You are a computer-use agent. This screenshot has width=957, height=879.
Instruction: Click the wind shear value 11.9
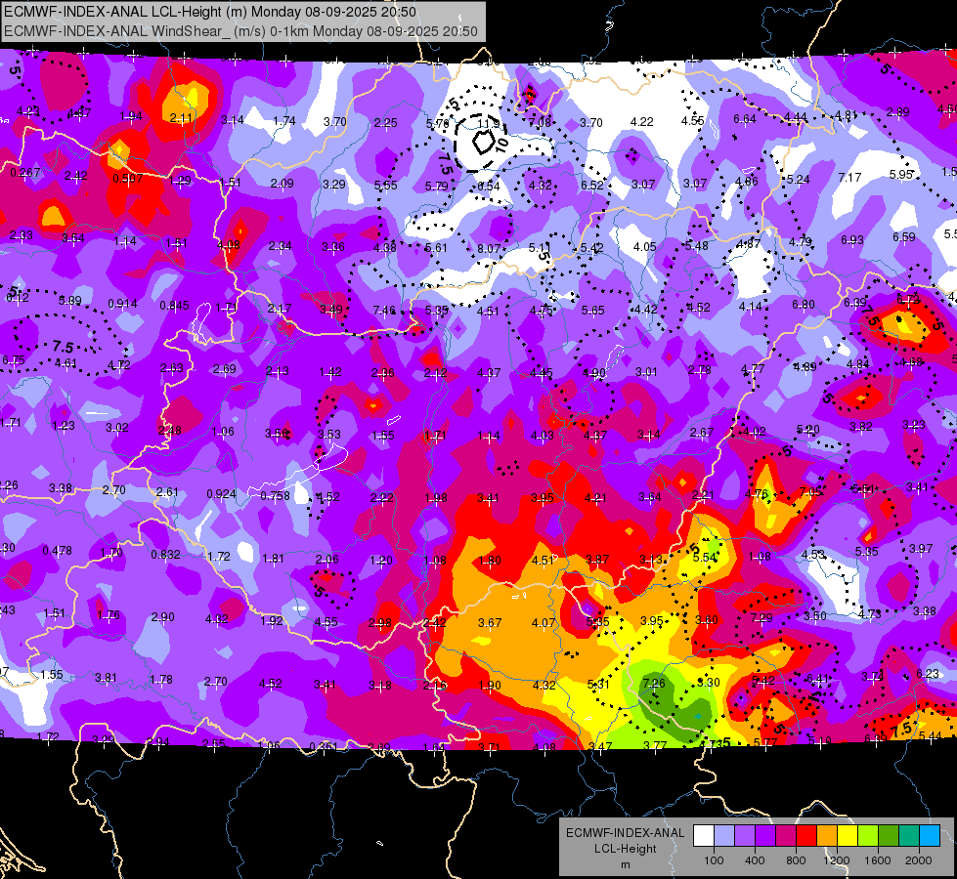pos(488,124)
